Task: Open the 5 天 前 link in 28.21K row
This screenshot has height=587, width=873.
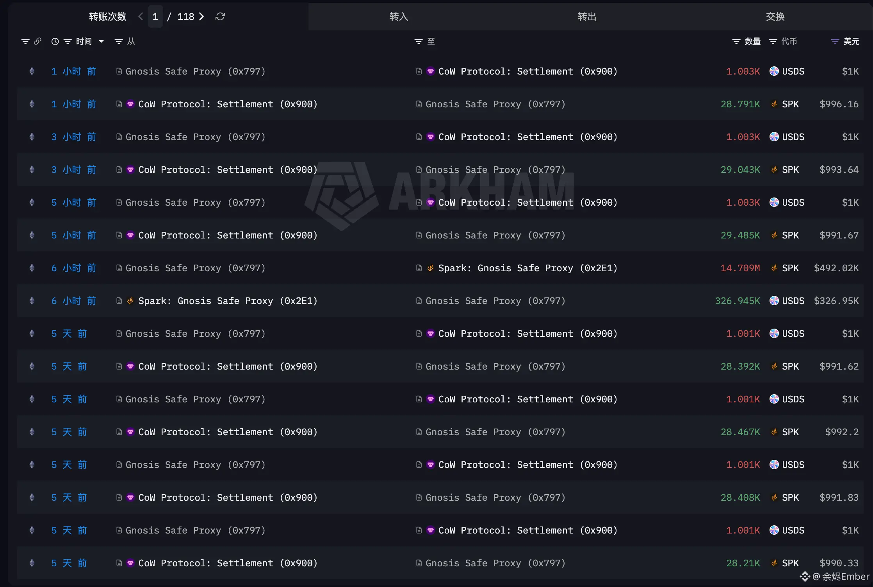Action: click(x=69, y=563)
